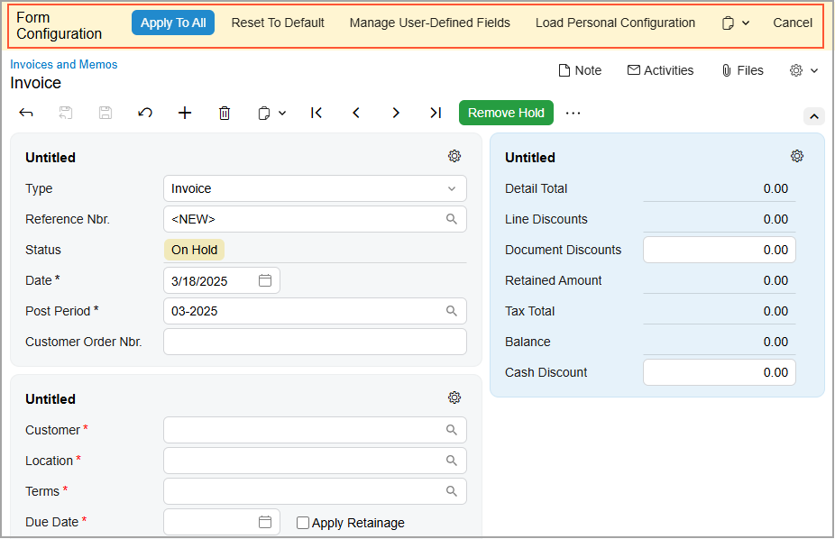Click Manage User-Defined Fields
Viewport: 835px width, 539px height.
pos(429,23)
